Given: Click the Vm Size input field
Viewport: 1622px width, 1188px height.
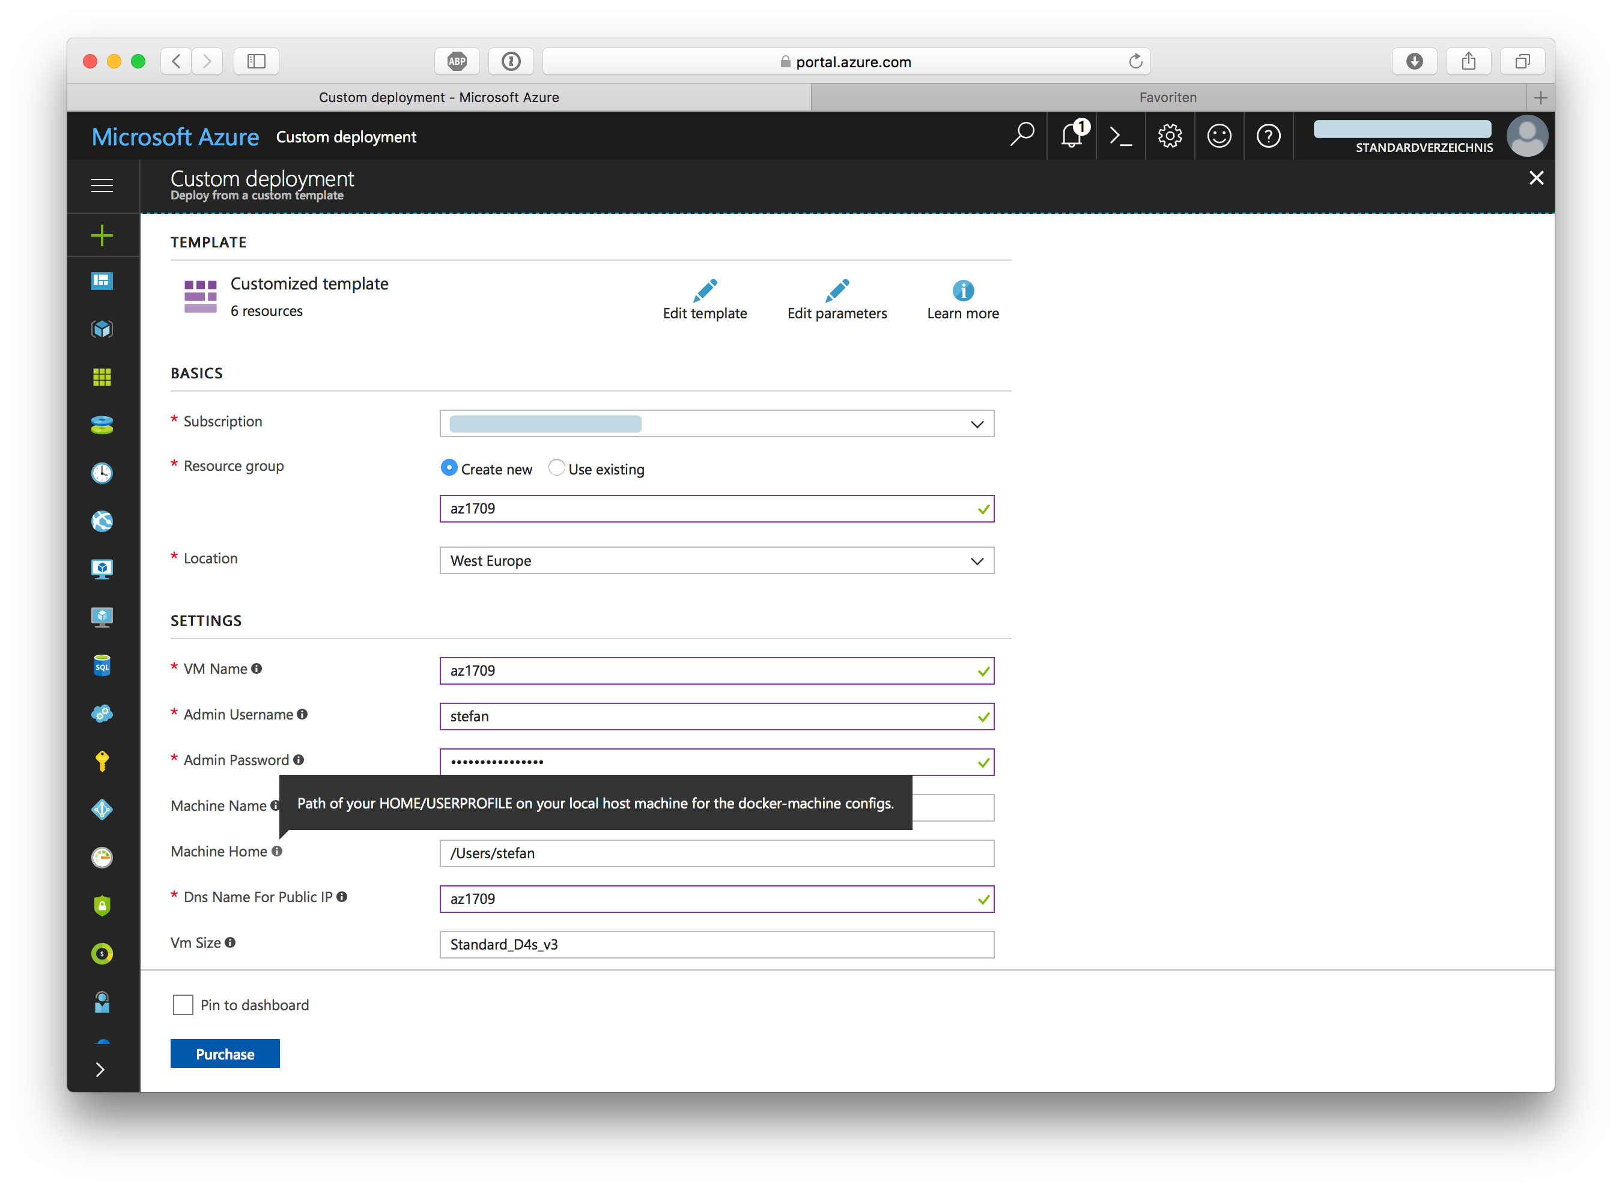Looking at the screenshot, I should [x=717, y=944].
